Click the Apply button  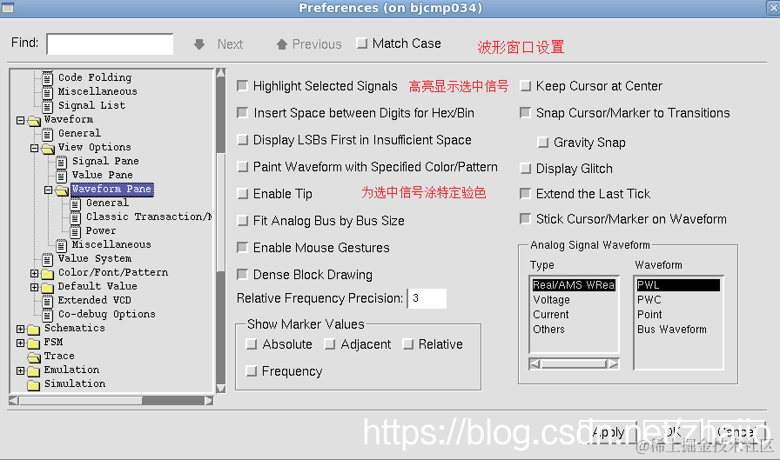point(608,432)
